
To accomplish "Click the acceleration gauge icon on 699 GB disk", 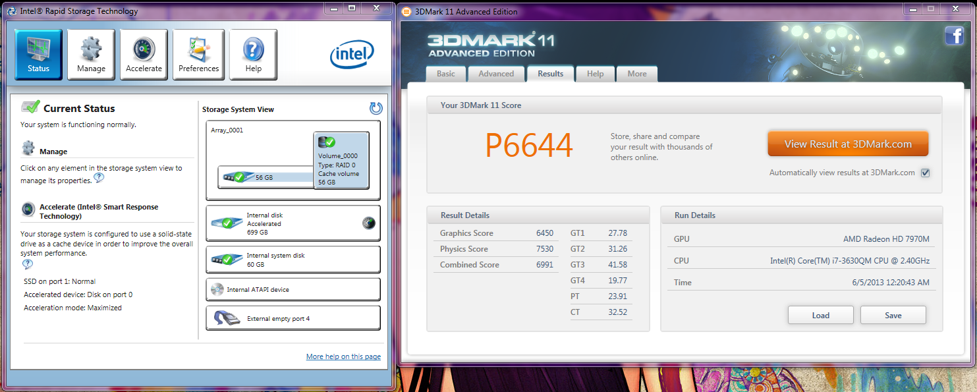I will (369, 223).
